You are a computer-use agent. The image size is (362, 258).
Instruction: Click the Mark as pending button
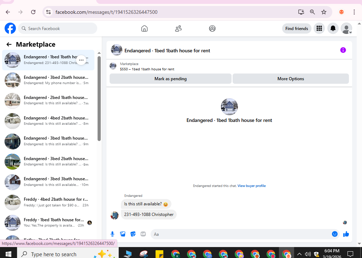(x=170, y=79)
